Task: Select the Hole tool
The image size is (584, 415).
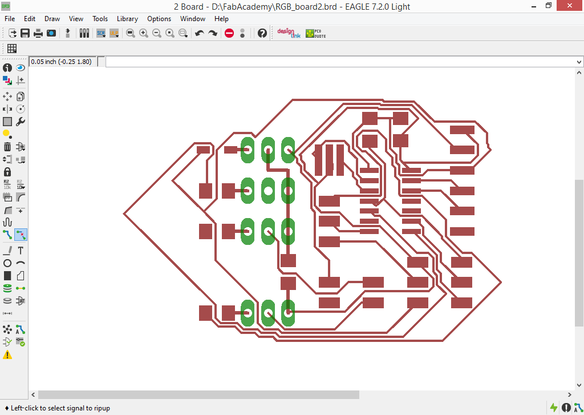Action: [x=7, y=300]
